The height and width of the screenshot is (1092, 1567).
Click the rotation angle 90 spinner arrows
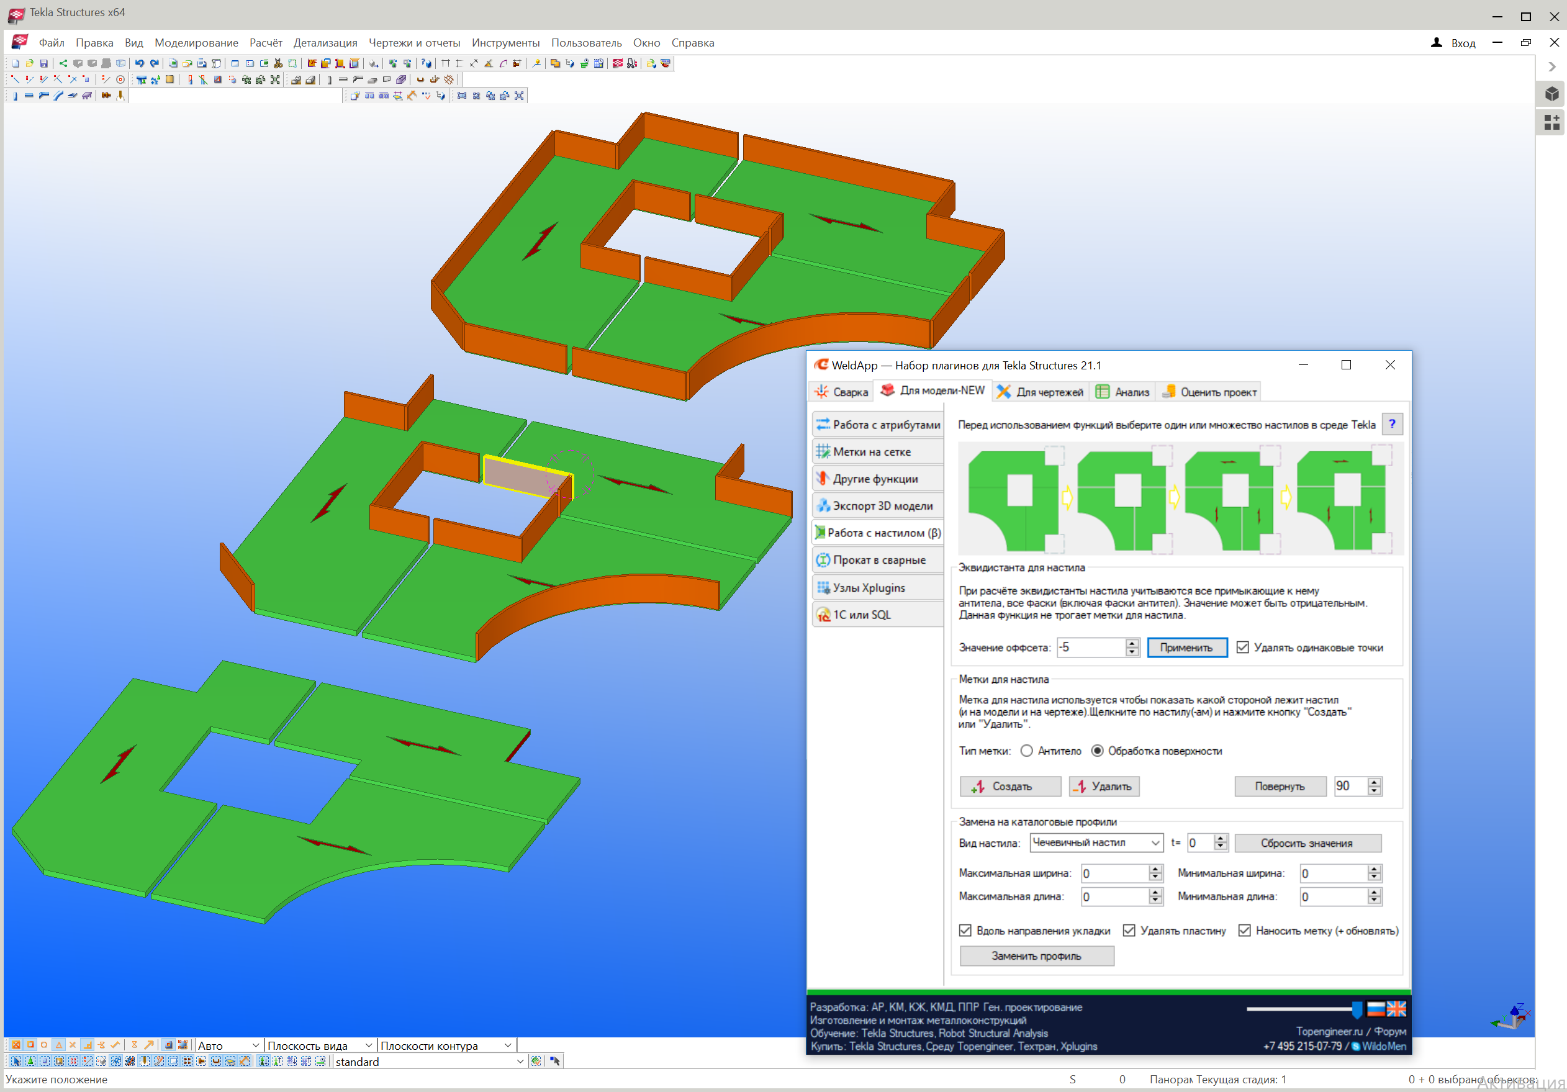click(x=1375, y=785)
